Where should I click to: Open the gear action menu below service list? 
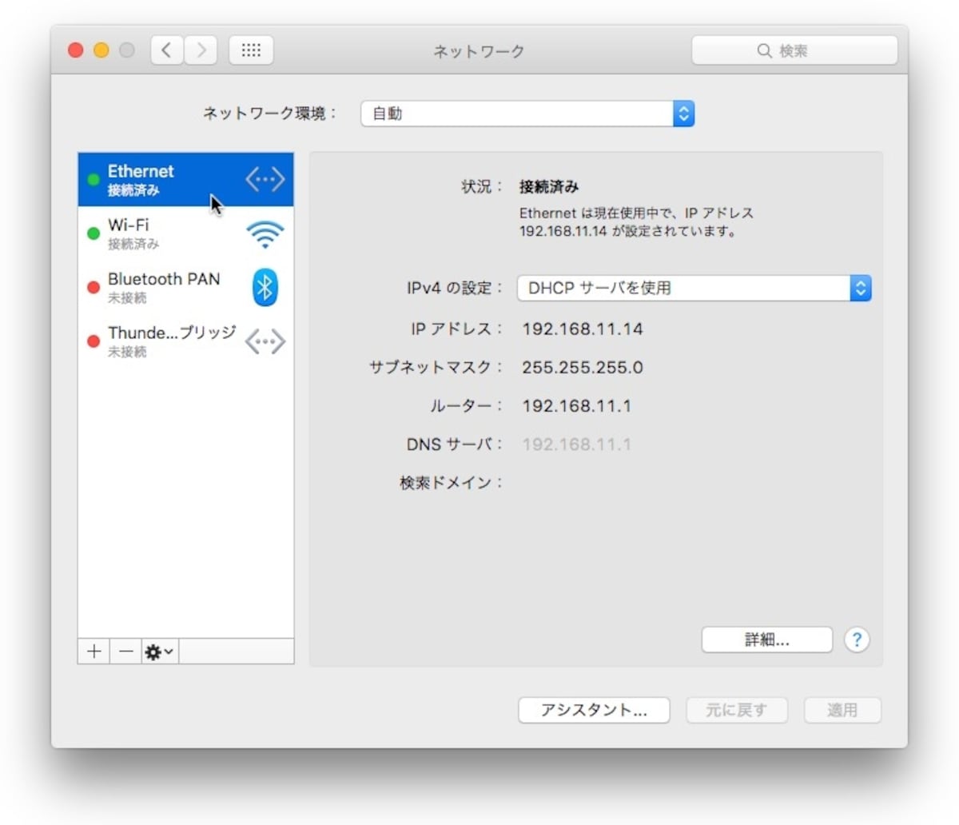point(160,652)
